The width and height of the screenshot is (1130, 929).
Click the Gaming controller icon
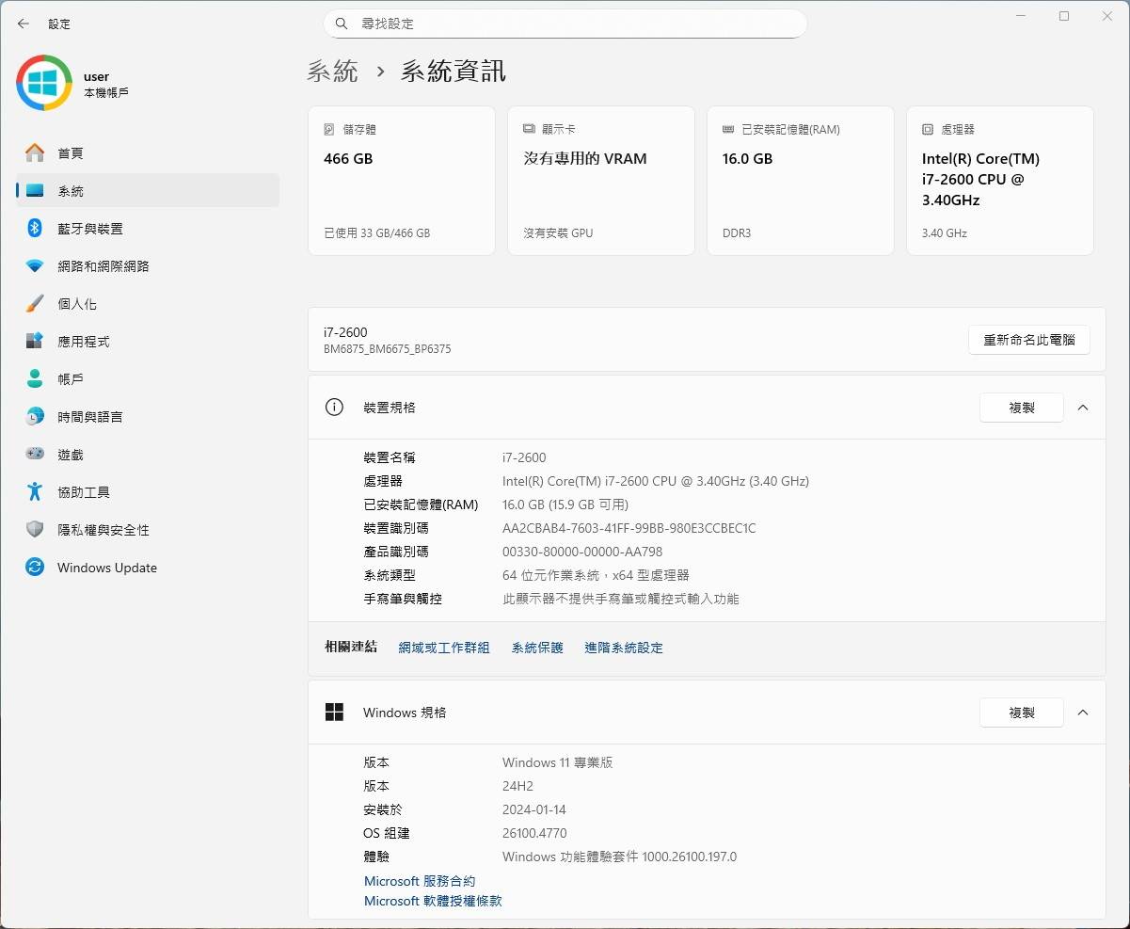point(35,454)
